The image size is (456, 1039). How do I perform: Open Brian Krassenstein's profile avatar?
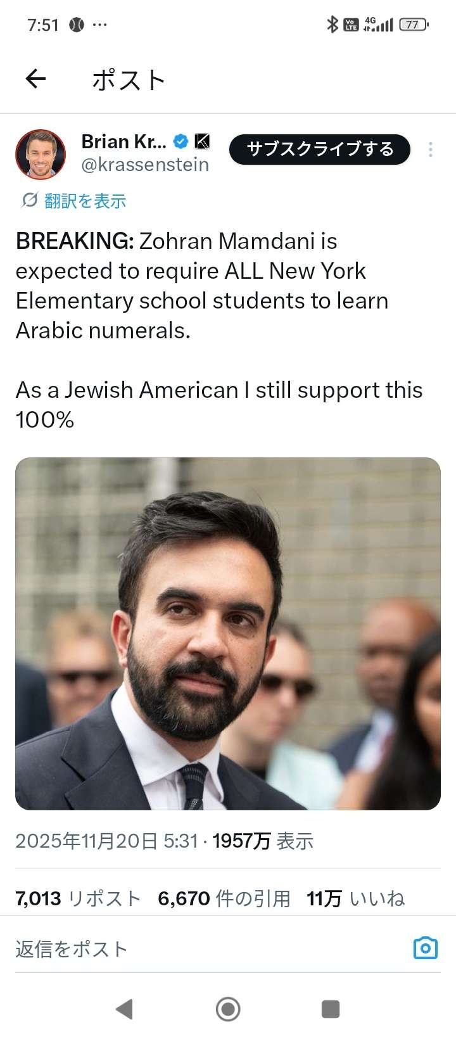pyautogui.click(x=41, y=155)
